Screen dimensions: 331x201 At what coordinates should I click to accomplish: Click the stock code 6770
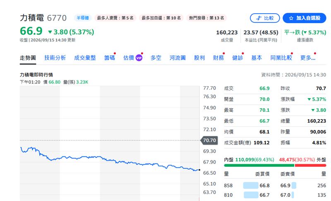tap(57, 18)
